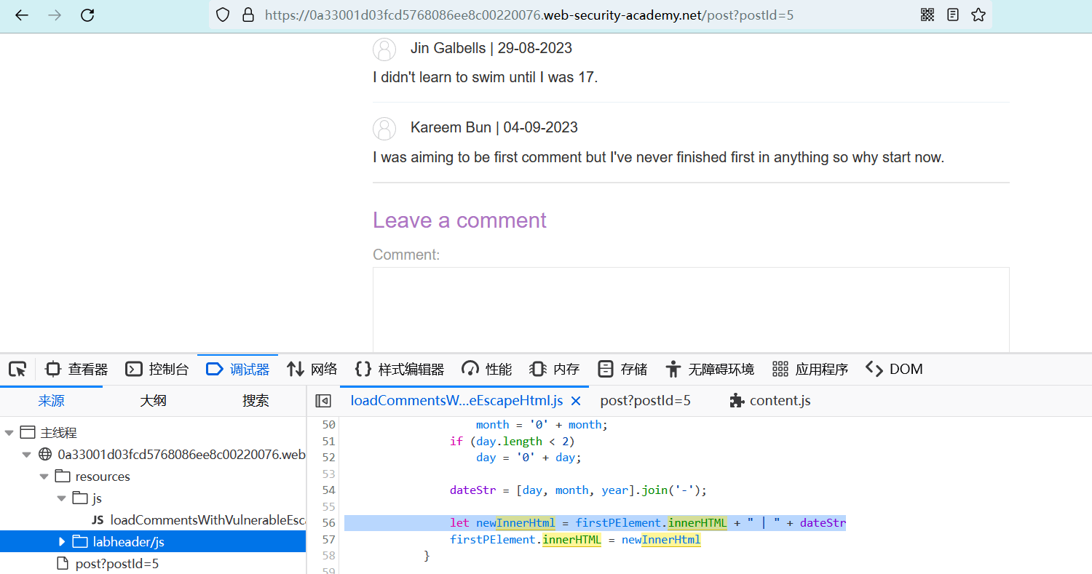Click the browser back arrow
The width and height of the screenshot is (1092, 574).
pos(22,15)
